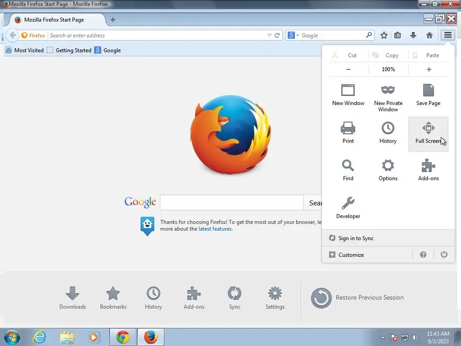The image size is (461, 346).
Task: Open History from the menu panel
Action: (388, 133)
